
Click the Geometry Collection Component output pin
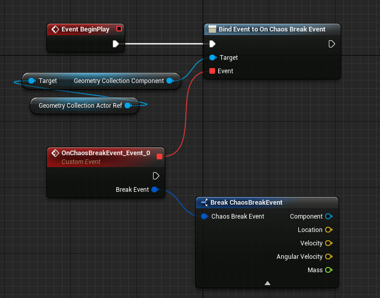click(x=170, y=81)
